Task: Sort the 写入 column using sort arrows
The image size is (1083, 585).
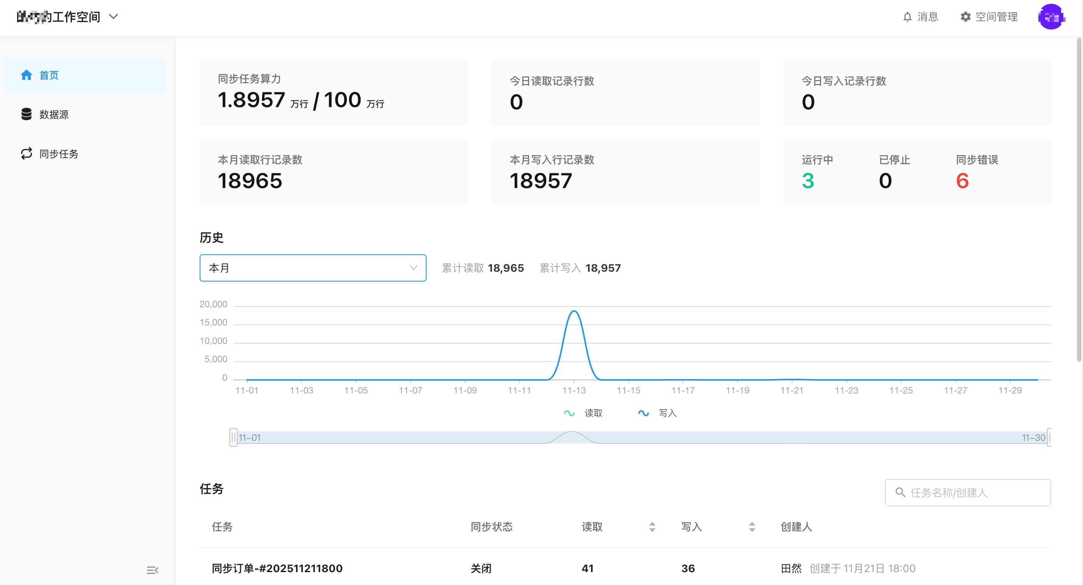Action: [752, 527]
